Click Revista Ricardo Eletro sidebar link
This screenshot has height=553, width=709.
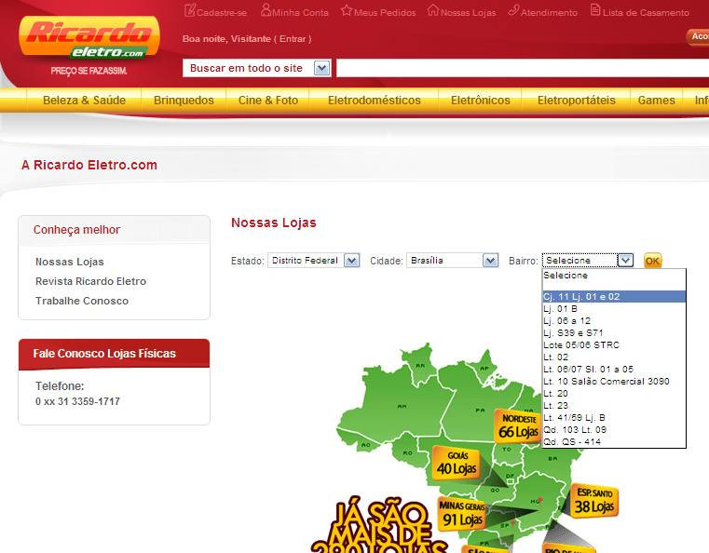click(90, 281)
